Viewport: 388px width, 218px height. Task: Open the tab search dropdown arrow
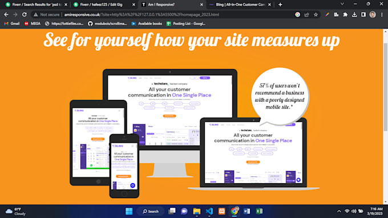[x=342, y=4]
